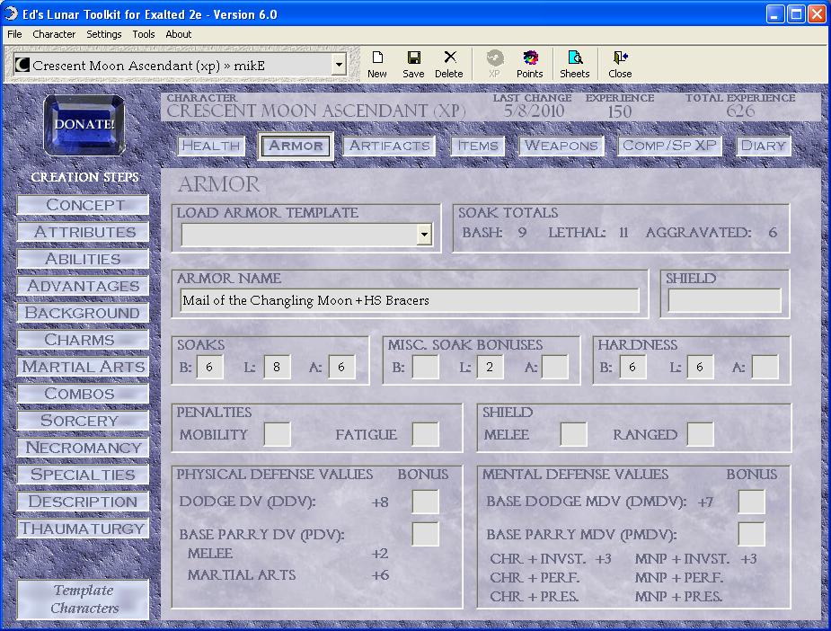
Task: Click the Soaks aggravated field
Action: click(x=342, y=367)
